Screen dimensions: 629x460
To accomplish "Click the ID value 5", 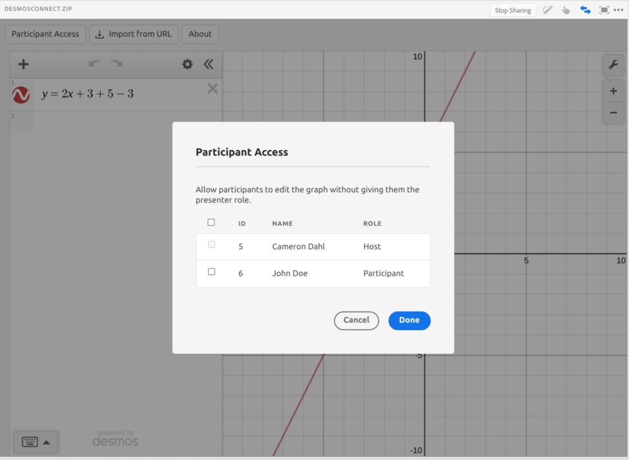I will [x=241, y=246].
